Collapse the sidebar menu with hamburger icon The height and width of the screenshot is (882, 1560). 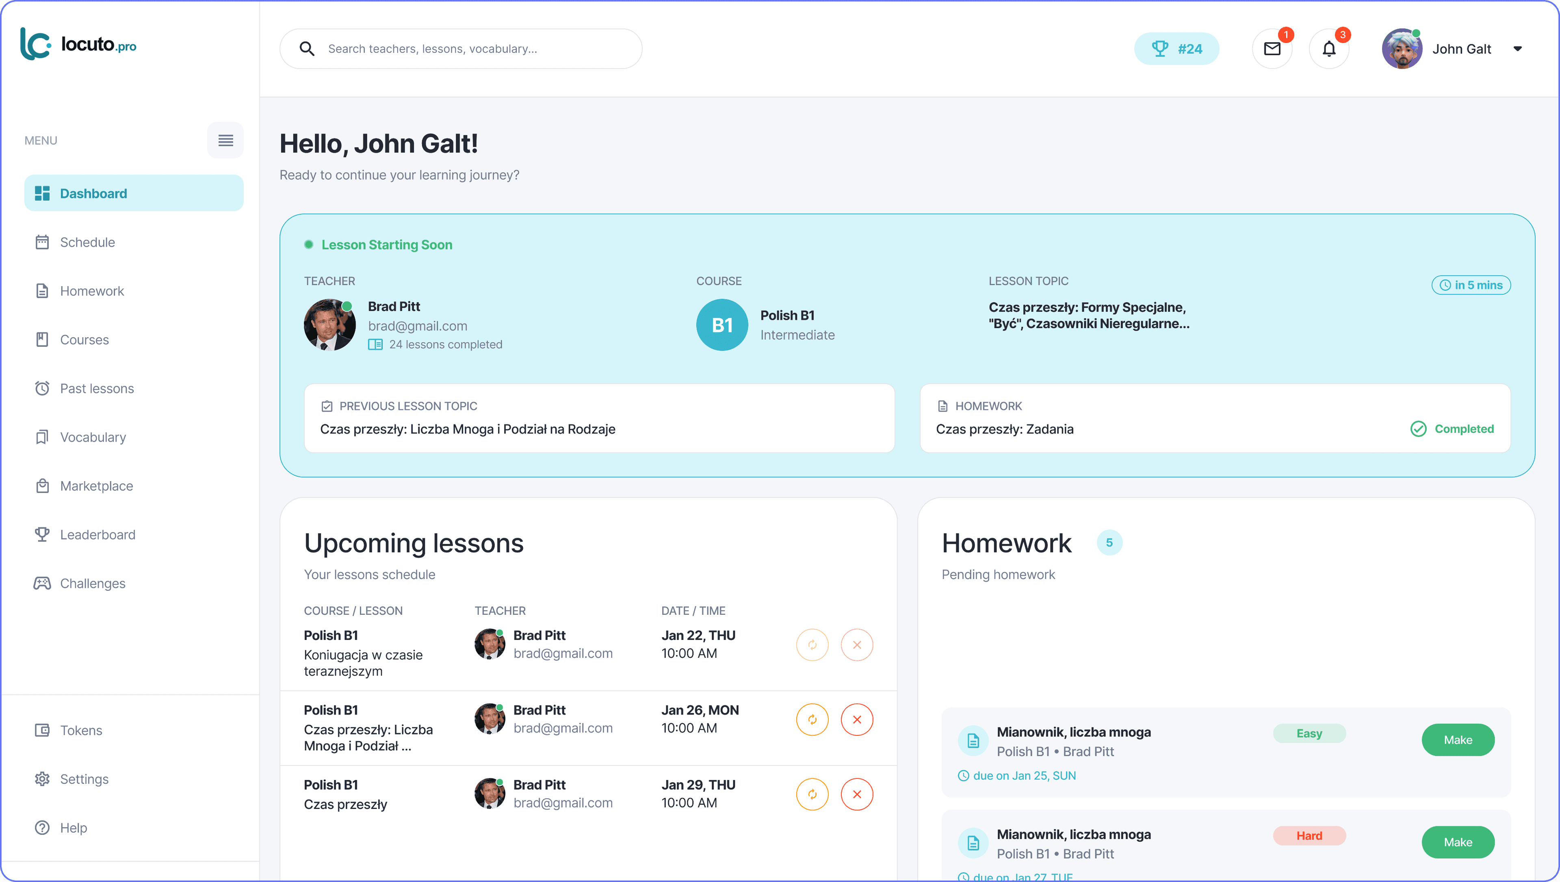(225, 141)
